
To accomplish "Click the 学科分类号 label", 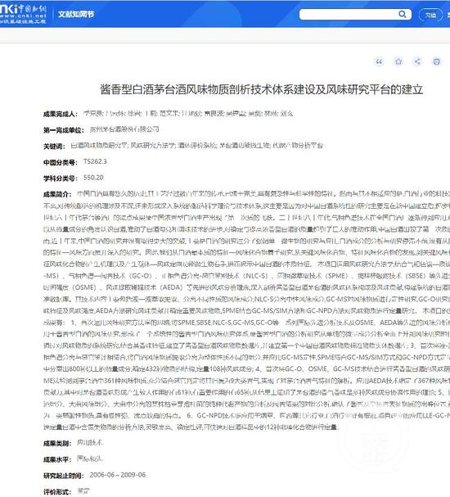I will (x=61, y=178).
